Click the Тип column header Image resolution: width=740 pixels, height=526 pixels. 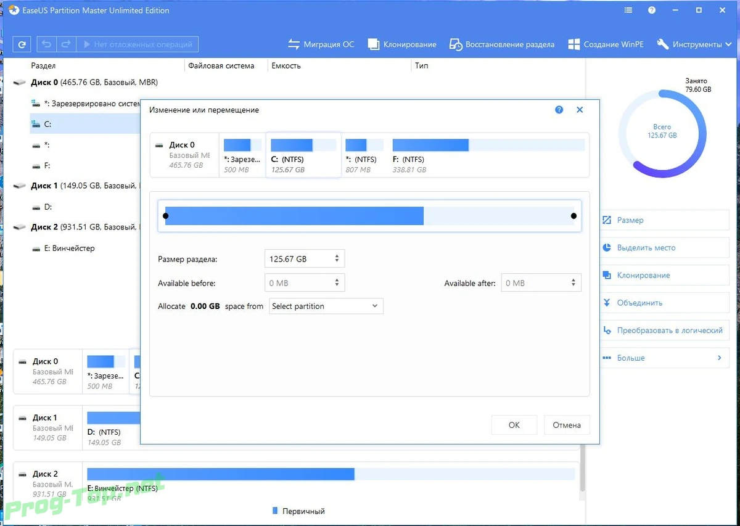tap(422, 65)
